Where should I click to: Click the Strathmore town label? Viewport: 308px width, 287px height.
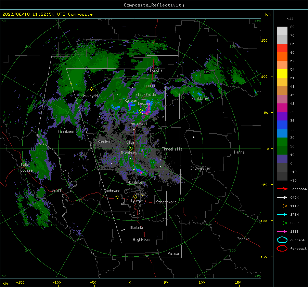[x=166, y=202]
